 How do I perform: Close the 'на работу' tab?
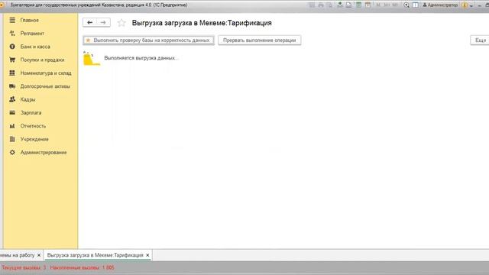tap(39, 255)
